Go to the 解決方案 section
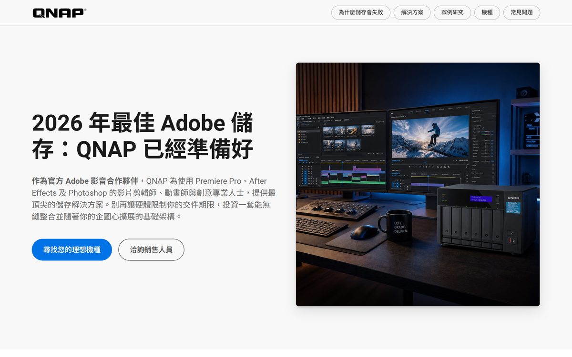The height and width of the screenshot is (357, 572). click(412, 12)
